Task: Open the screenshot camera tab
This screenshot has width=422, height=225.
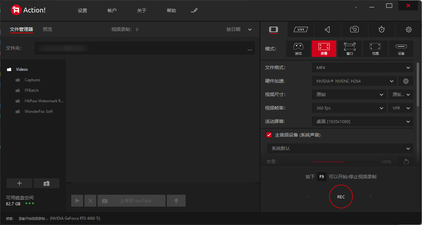Action: click(x=354, y=30)
